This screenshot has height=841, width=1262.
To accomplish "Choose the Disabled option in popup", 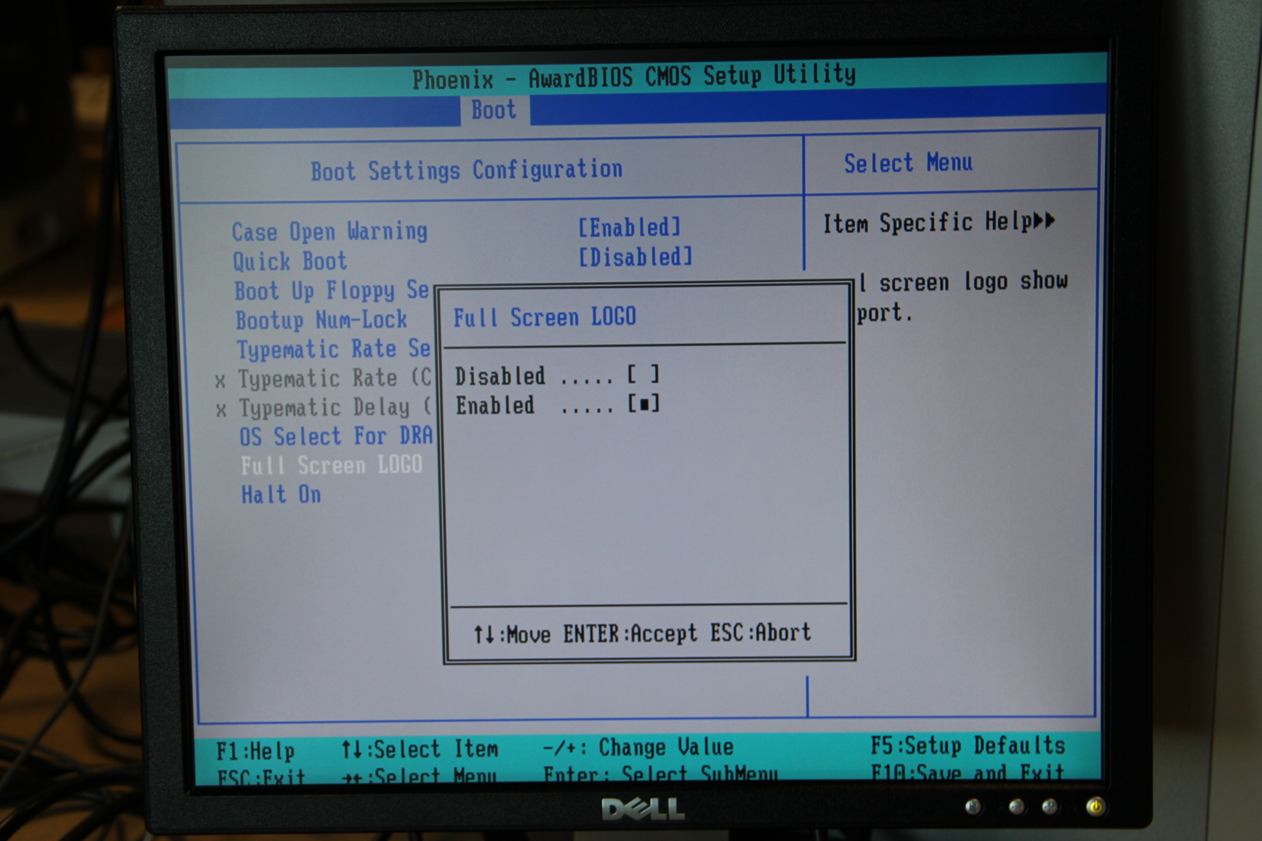I will (557, 375).
